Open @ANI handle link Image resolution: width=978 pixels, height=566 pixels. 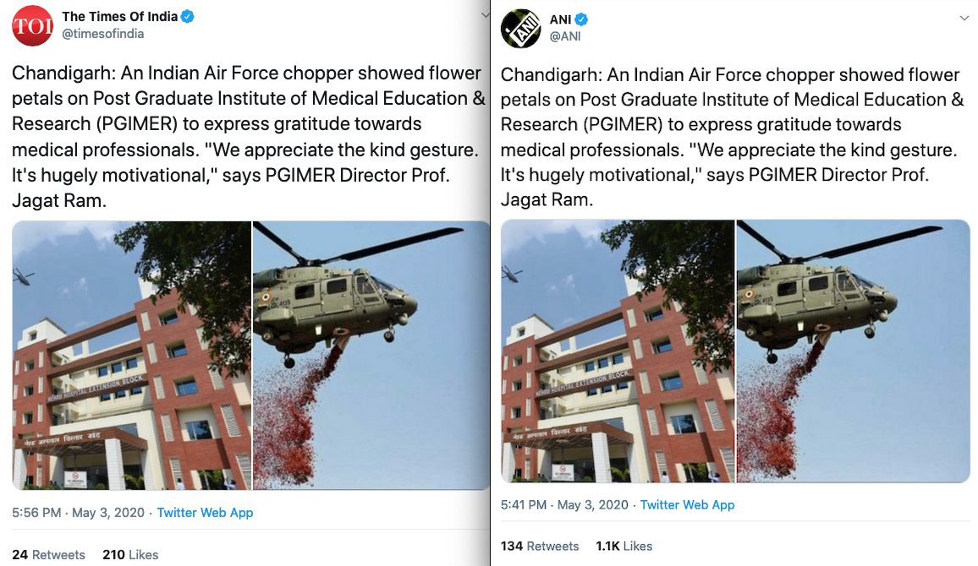click(x=565, y=36)
